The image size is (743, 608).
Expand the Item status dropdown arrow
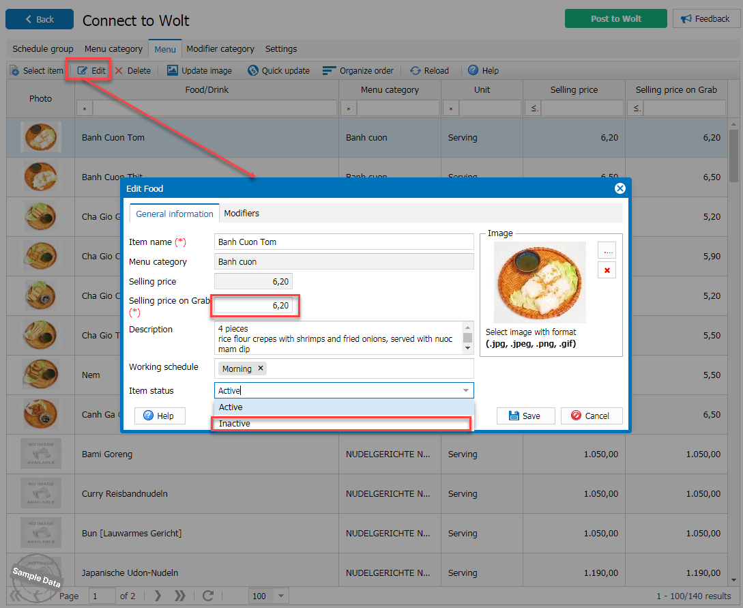click(466, 390)
